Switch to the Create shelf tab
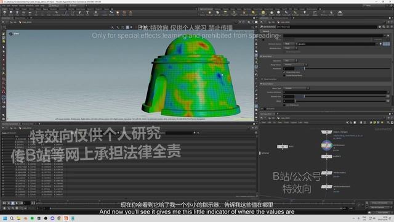The height and width of the screenshot is (222, 394). [x=4, y=9]
